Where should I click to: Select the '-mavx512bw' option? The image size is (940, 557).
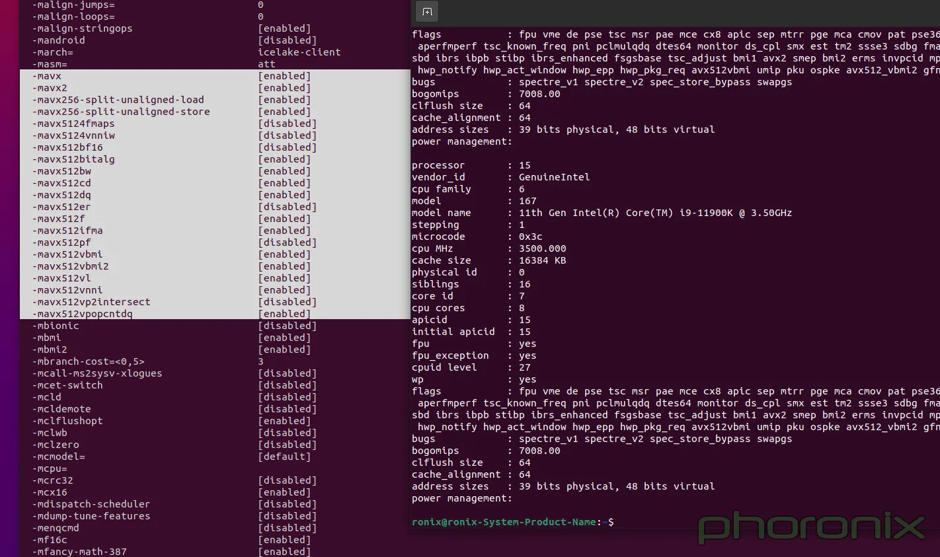click(61, 171)
